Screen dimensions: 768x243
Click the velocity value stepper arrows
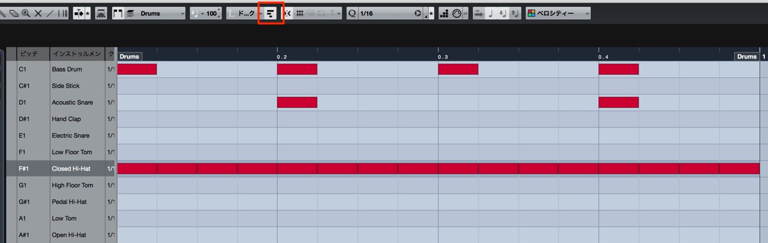218,13
